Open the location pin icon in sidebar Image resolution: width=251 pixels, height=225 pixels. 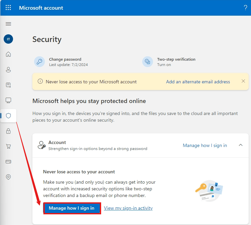[x=8, y=177]
